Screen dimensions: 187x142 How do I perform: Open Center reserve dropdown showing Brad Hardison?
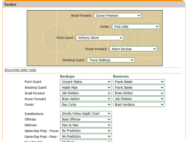coord(139,105)
